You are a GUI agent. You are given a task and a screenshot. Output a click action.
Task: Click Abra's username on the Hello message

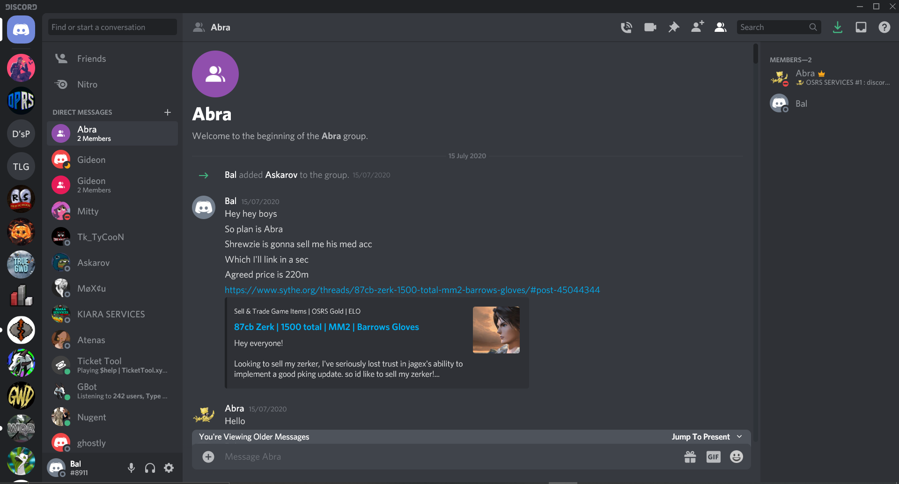pyautogui.click(x=234, y=408)
